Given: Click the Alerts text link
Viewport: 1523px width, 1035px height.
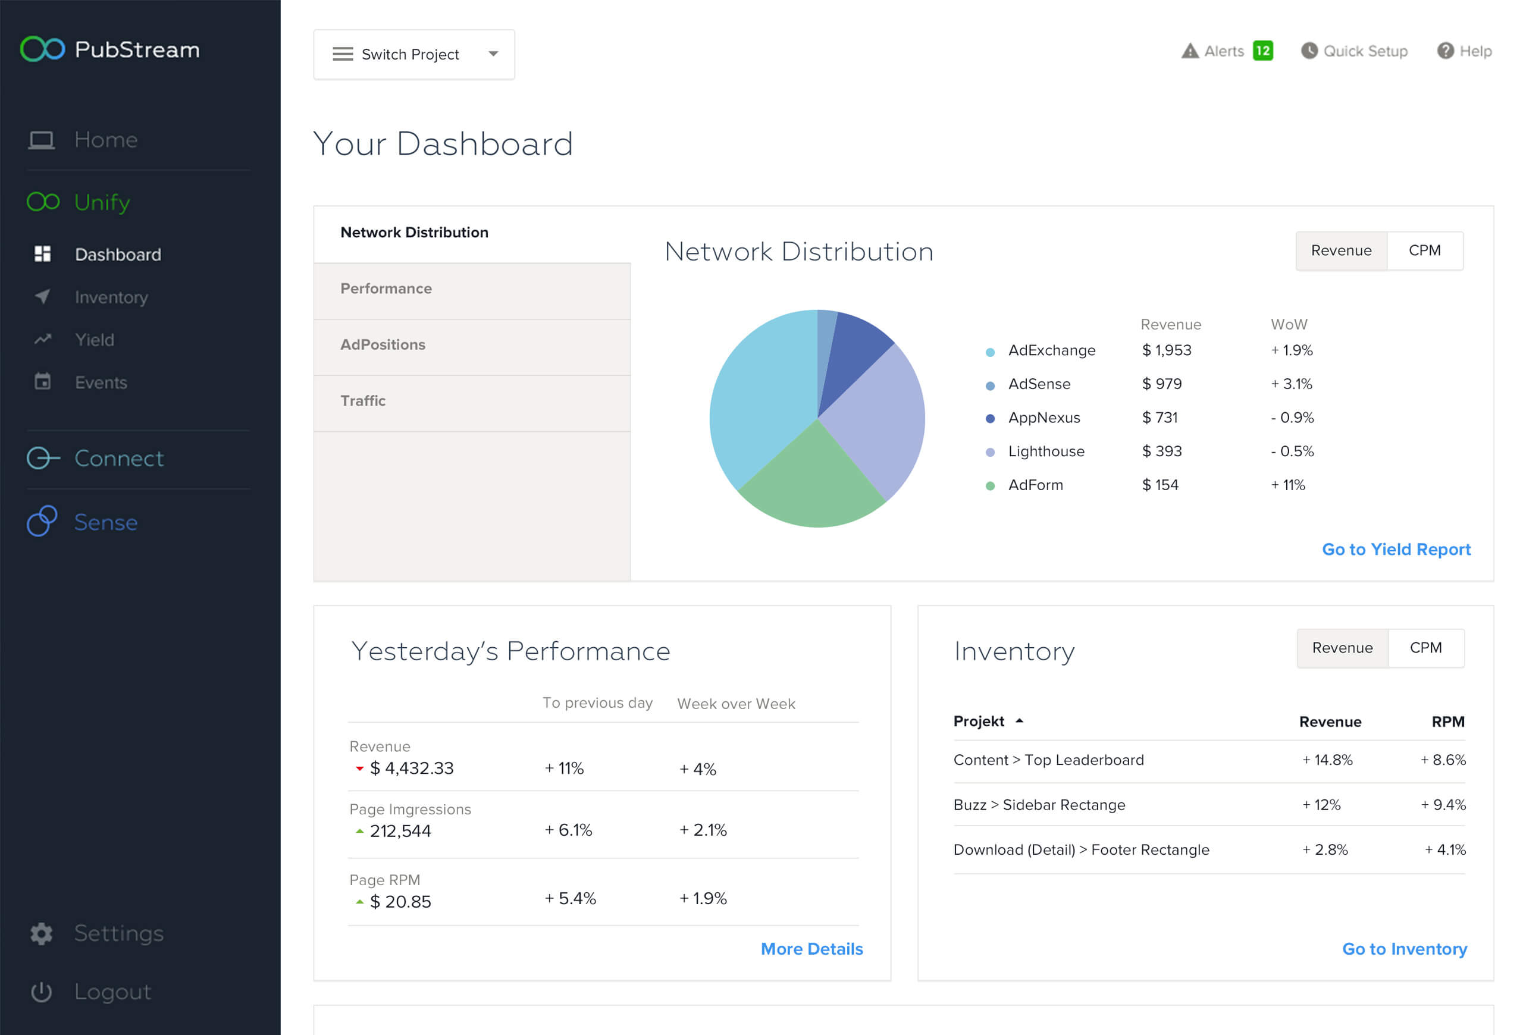Looking at the screenshot, I should click(x=1224, y=51).
